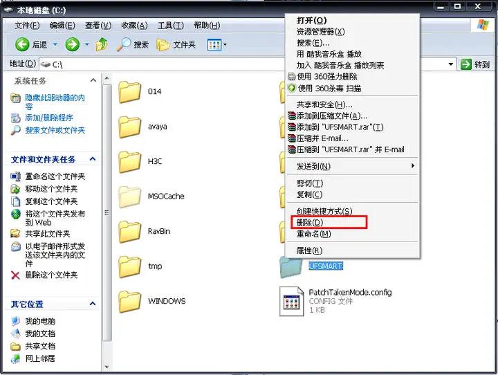Open the Search magnifier toolbar icon
Image resolution: width=498 pixels, height=375 pixels.
click(x=124, y=44)
